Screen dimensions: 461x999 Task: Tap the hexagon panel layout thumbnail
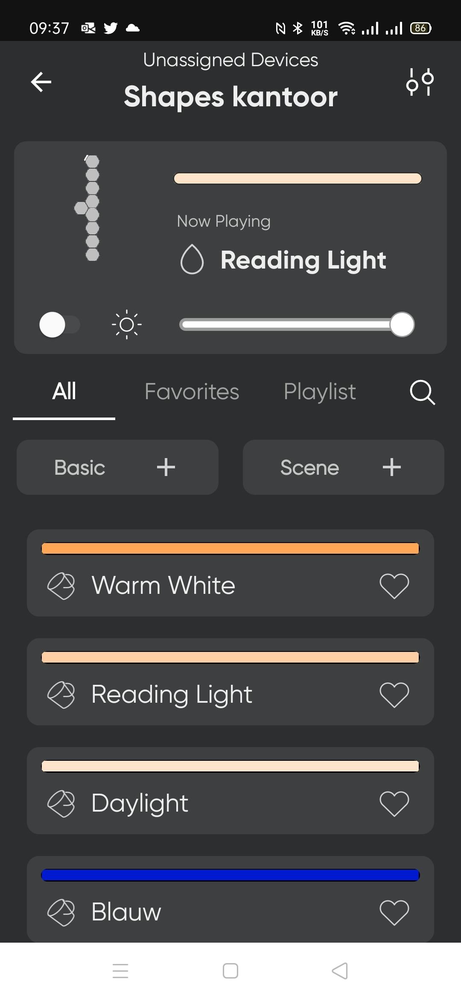tap(89, 208)
